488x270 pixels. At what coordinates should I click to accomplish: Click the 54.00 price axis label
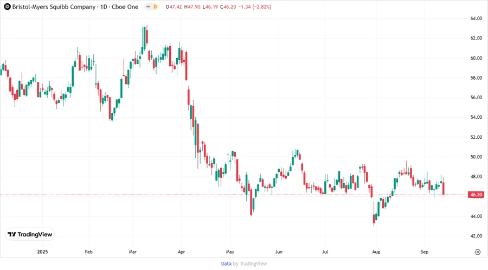pos(476,117)
